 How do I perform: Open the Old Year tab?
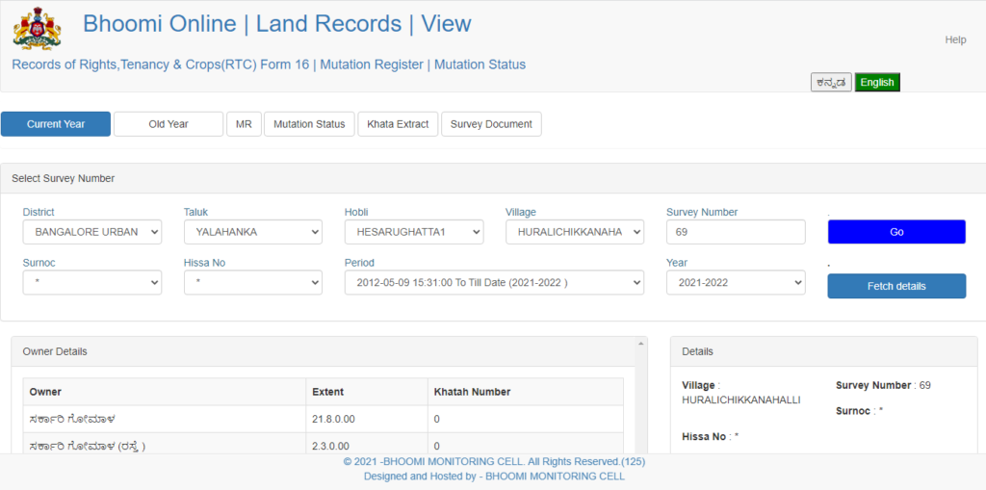pyautogui.click(x=169, y=124)
